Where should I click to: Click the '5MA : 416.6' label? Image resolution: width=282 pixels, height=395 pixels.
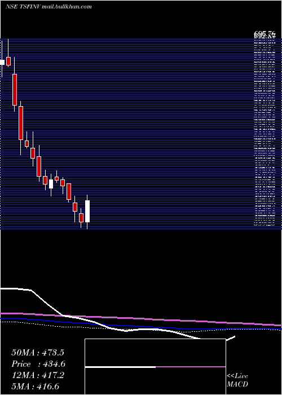36,387
